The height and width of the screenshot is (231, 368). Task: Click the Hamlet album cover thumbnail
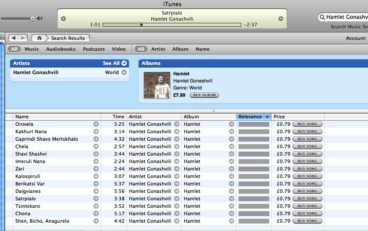pyautogui.click(x=157, y=85)
